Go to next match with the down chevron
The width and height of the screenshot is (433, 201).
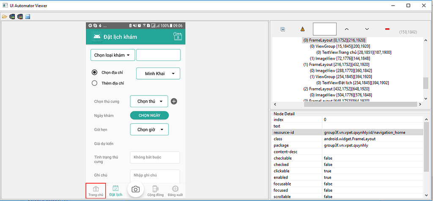pos(367,29)
